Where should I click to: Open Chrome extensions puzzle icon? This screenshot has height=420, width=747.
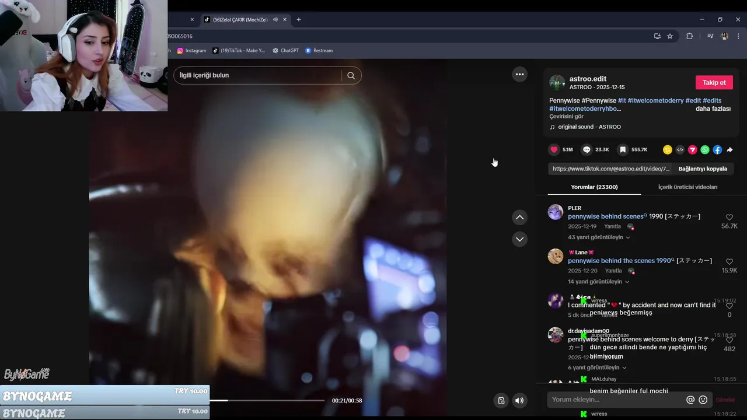point(690,36)
